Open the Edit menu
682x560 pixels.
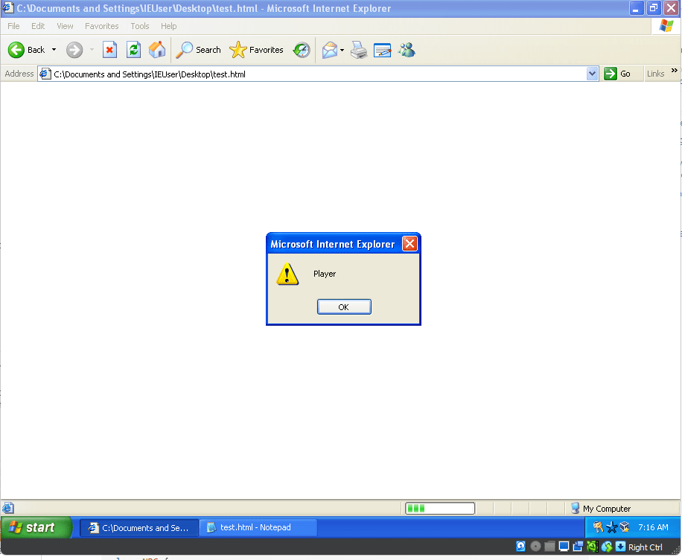tap(38, 26)
